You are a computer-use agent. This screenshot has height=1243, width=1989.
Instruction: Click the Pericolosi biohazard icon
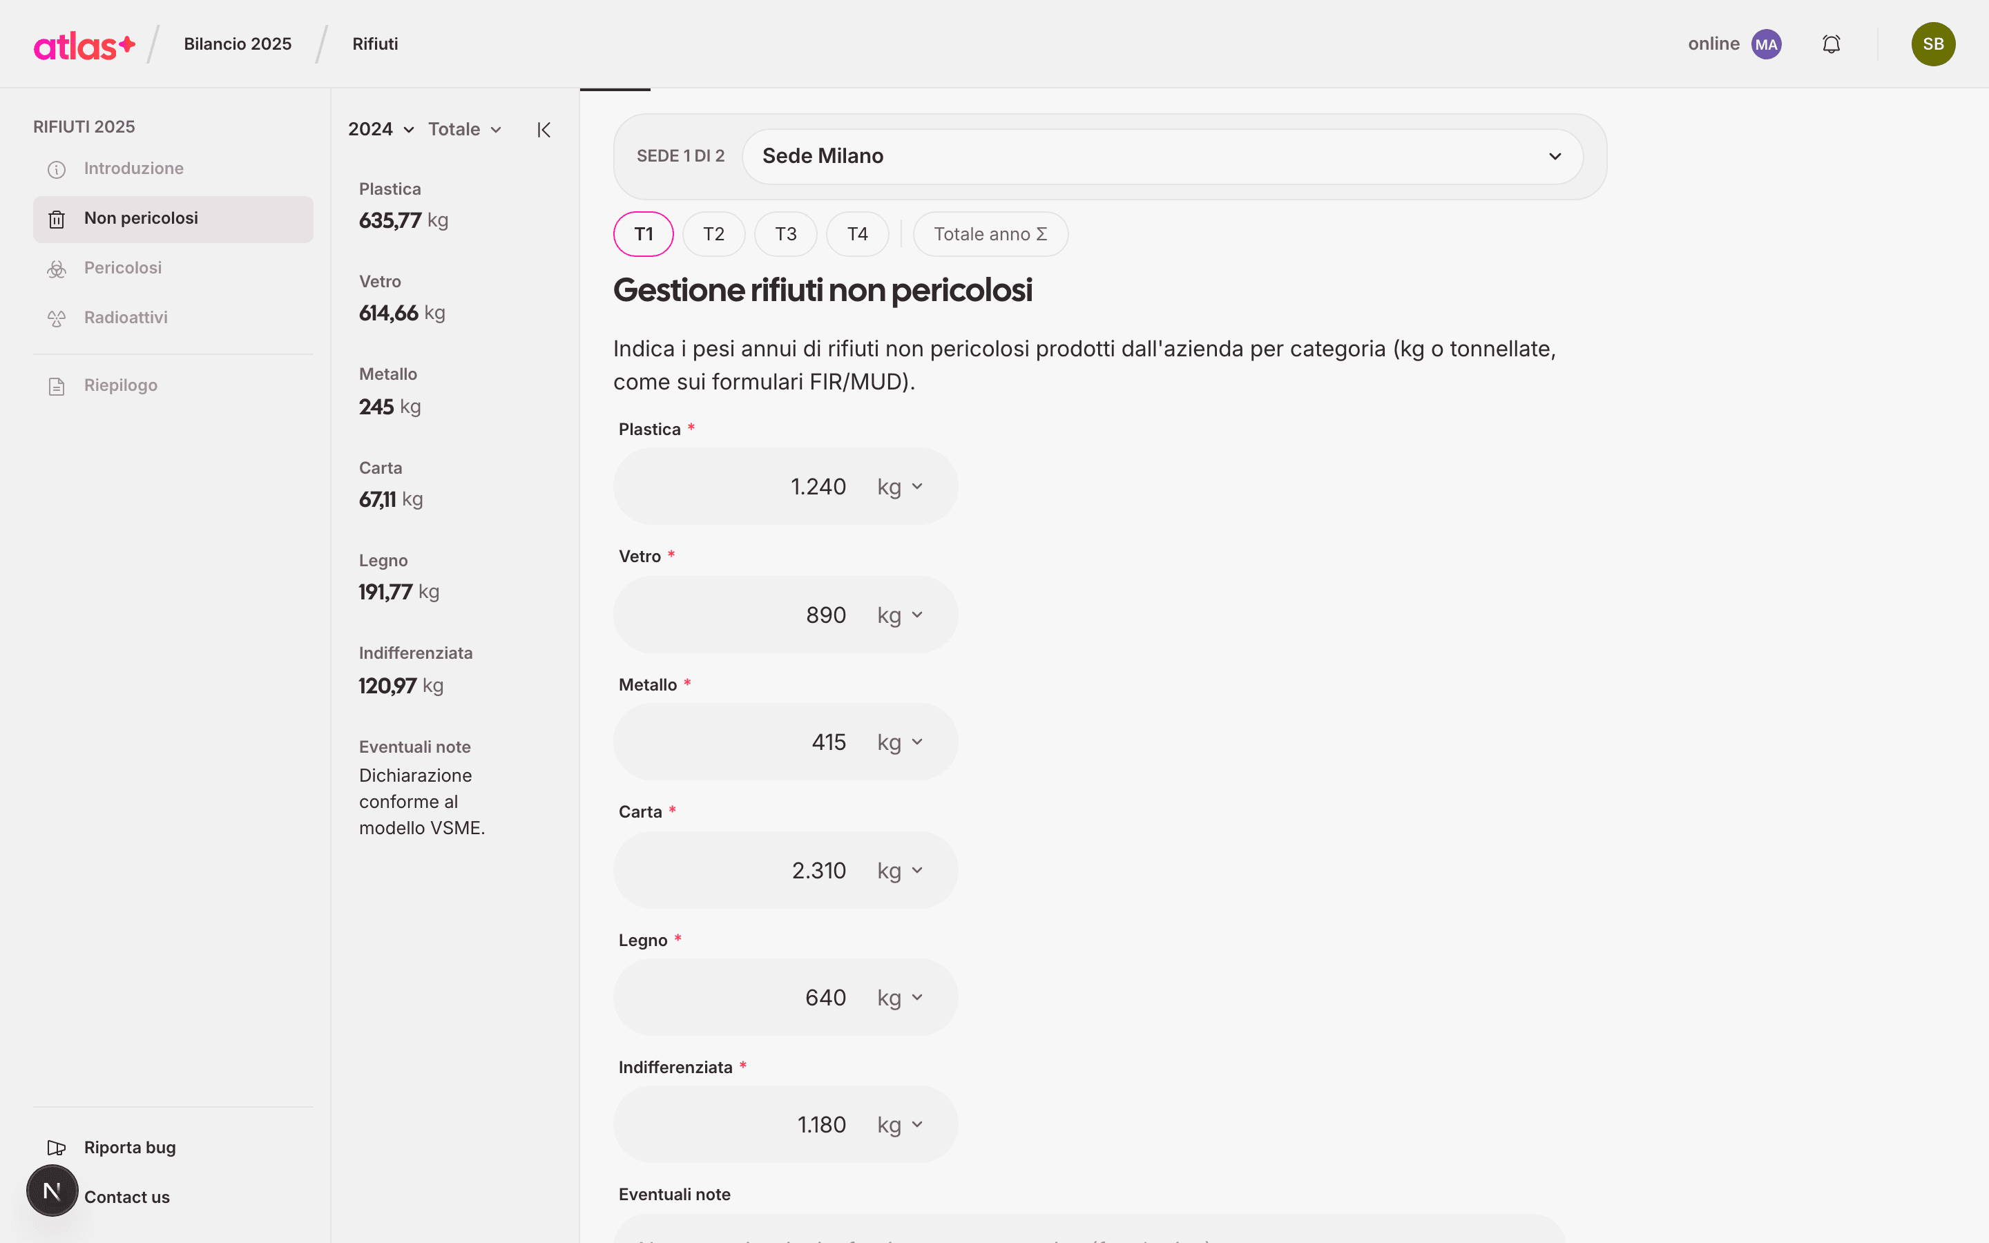pyautogui.click(x=57, y=269)
